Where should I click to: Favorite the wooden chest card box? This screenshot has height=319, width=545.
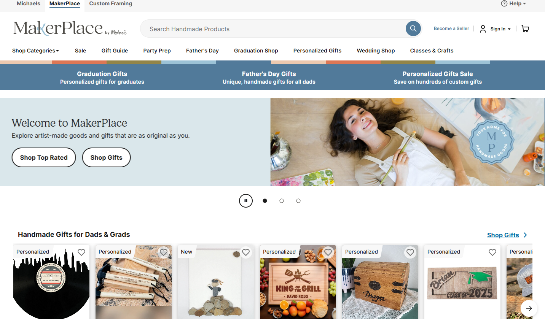pyautogui.click(x=410, y=252)
